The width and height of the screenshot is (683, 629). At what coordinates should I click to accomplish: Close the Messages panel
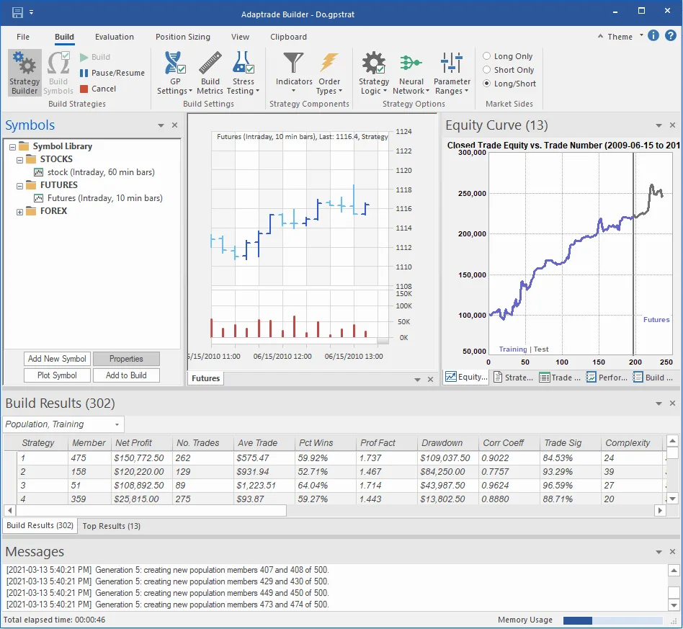672,552
